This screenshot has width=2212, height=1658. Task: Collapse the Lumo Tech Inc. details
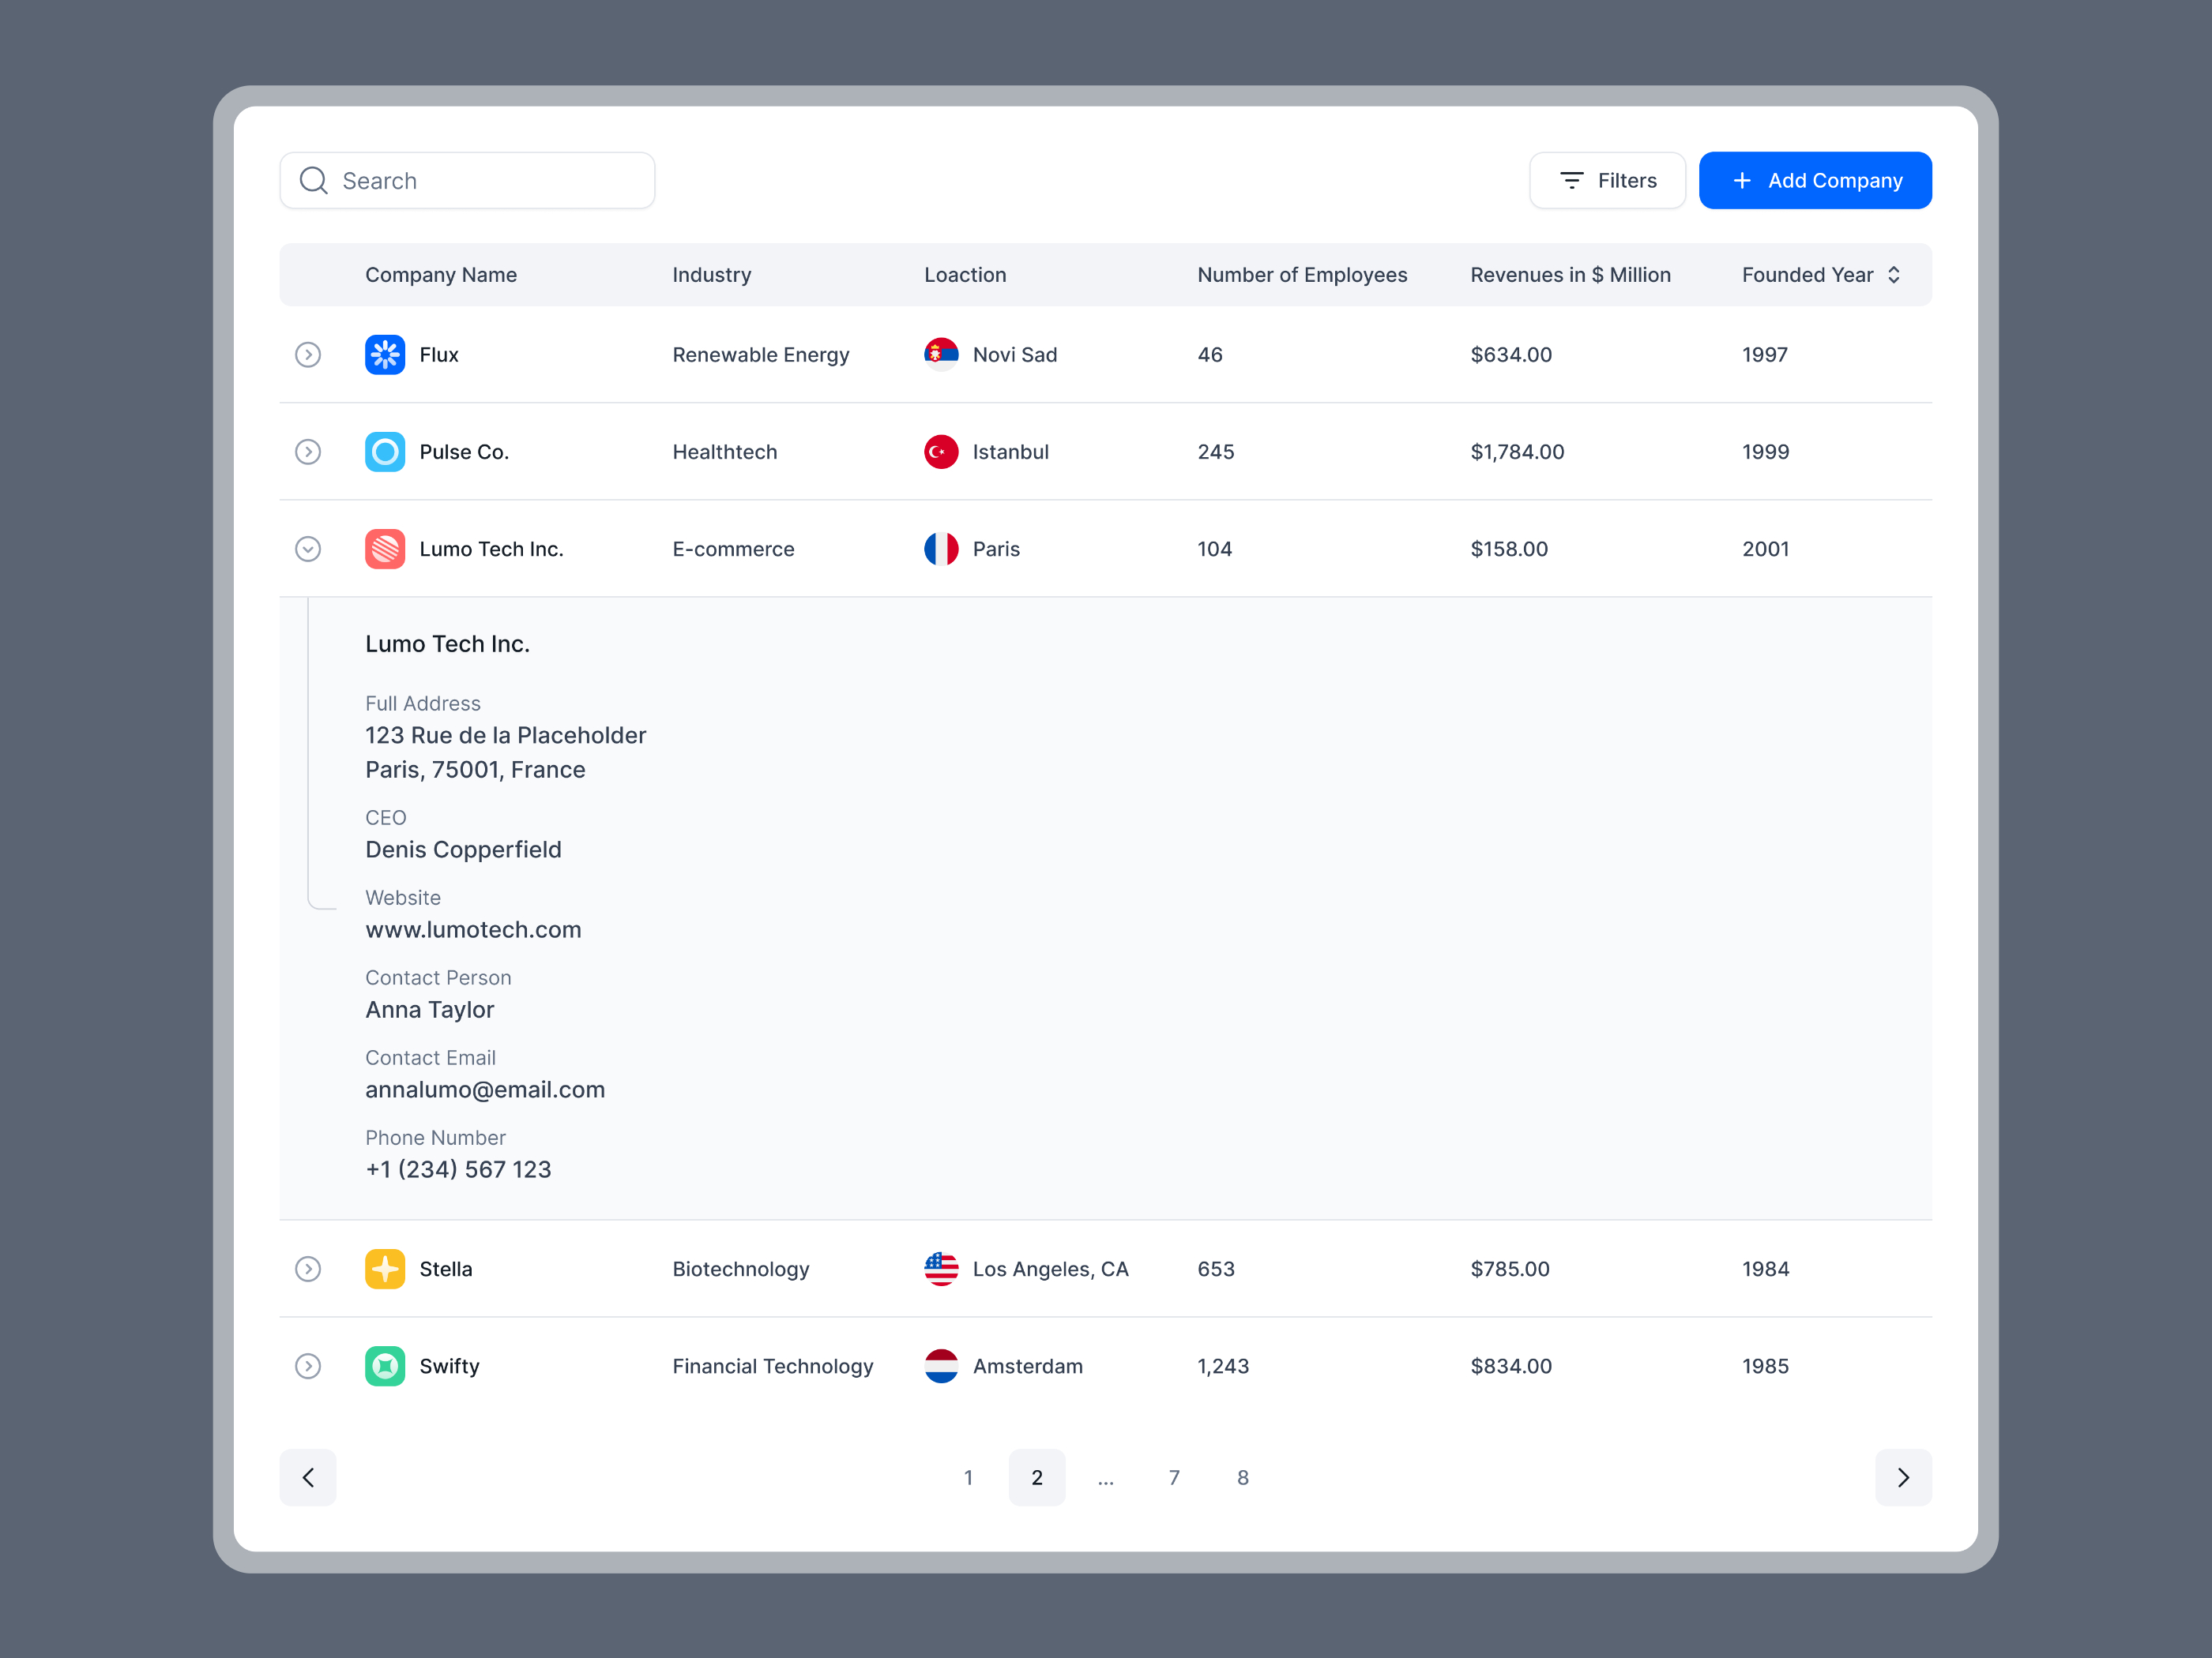pyautogui.click(x=308, y=549)
